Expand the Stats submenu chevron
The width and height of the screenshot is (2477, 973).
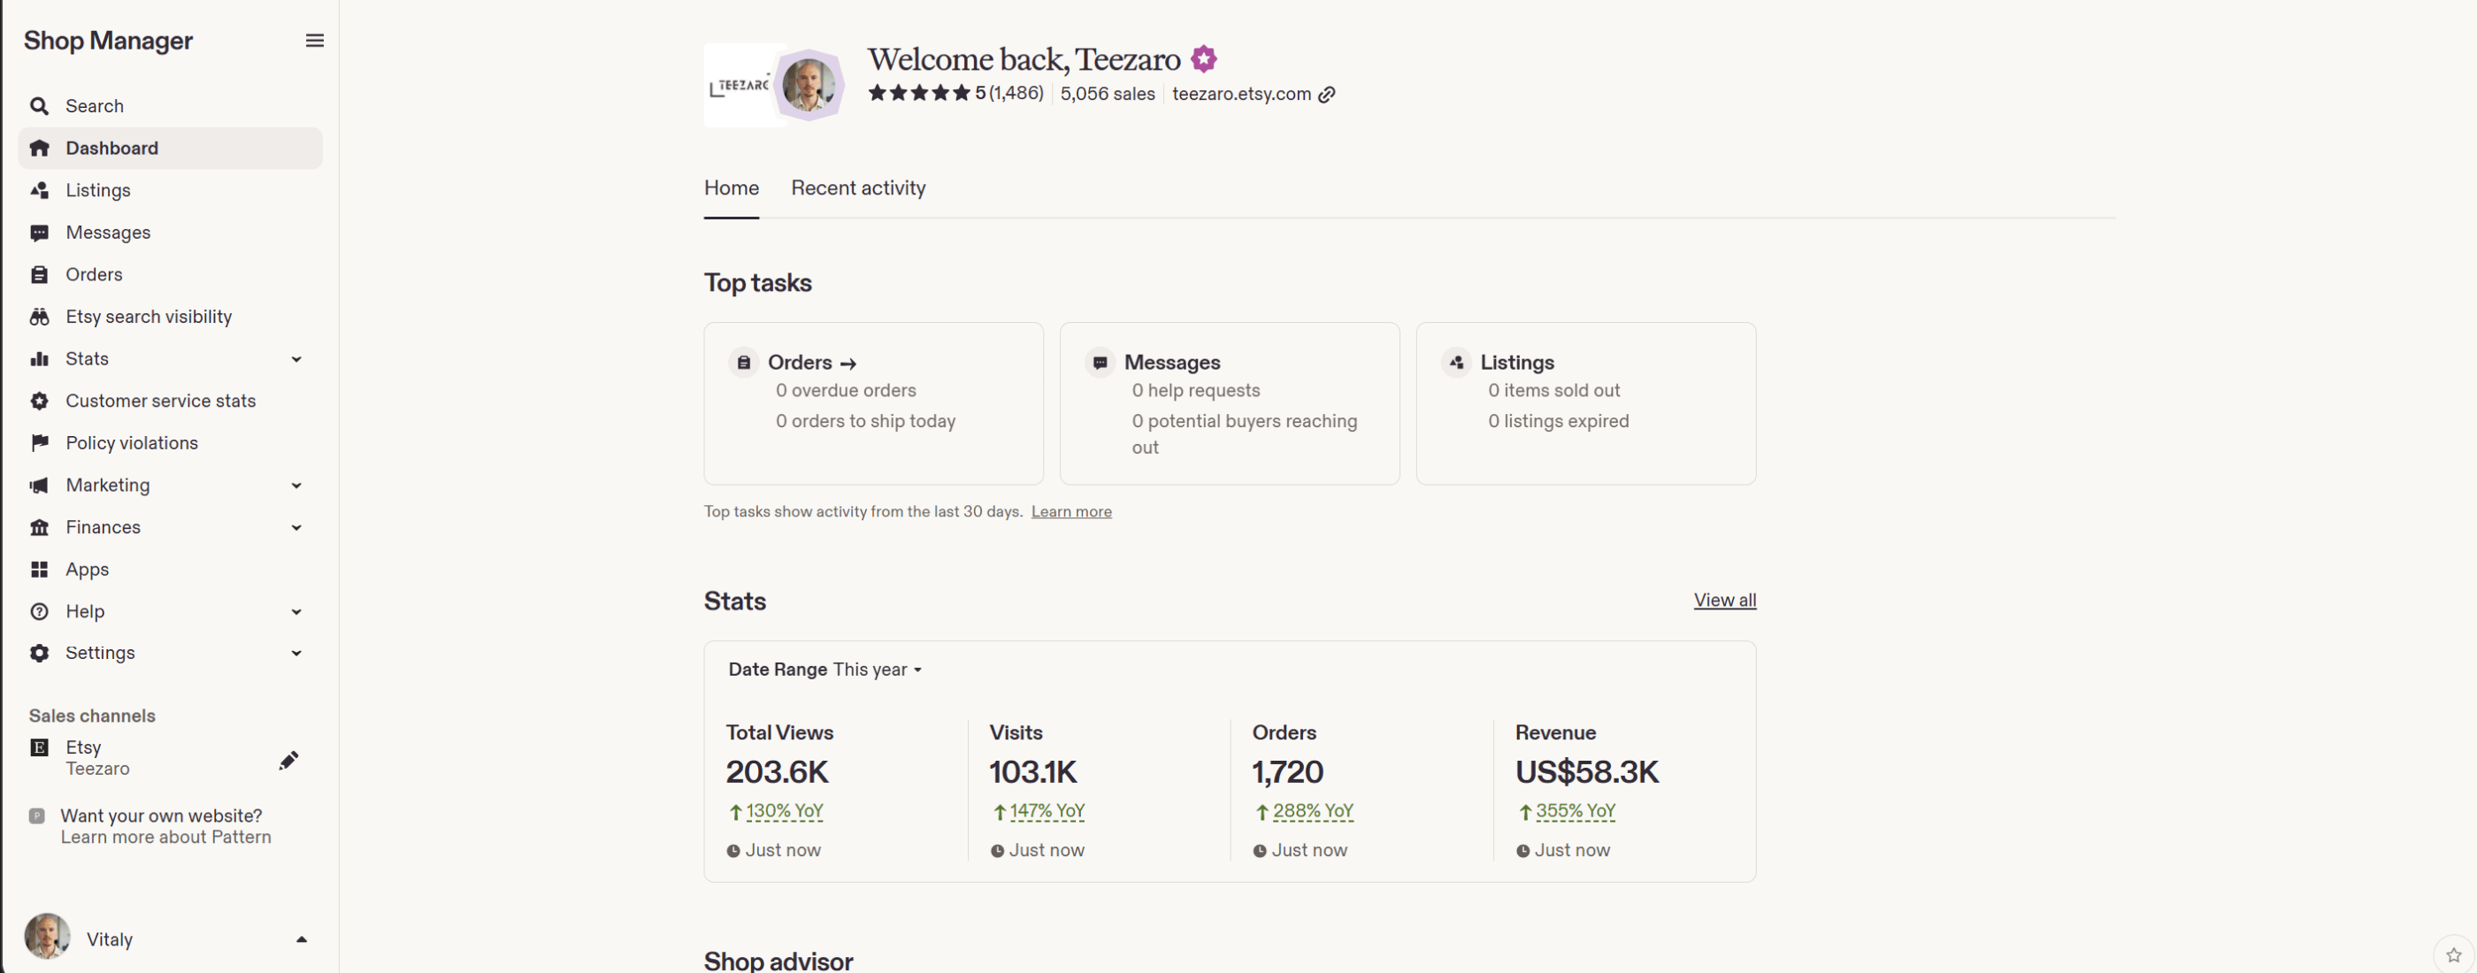click(296, 360)
